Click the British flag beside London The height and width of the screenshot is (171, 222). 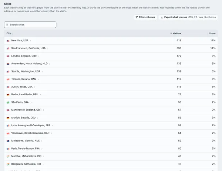click(x=8, y=56)
